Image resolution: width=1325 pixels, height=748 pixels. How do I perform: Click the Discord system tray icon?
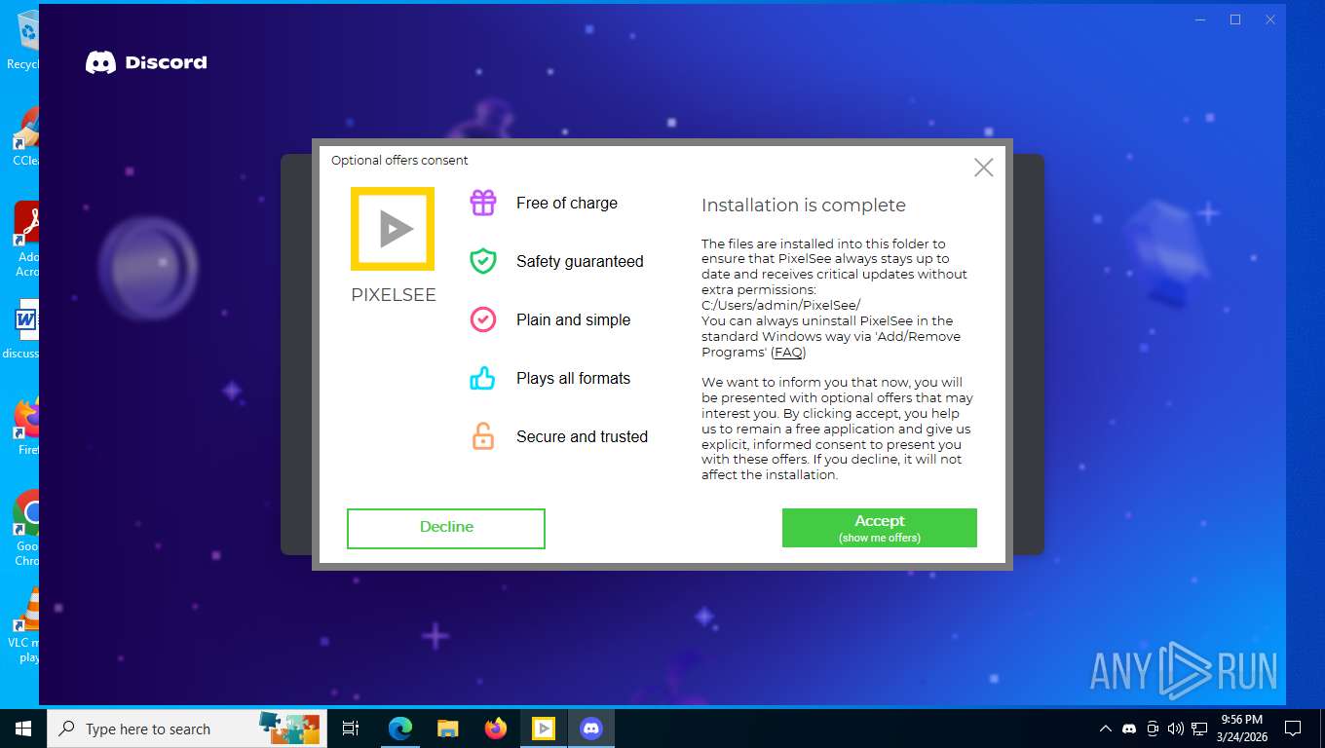[x=1129, y=729]
